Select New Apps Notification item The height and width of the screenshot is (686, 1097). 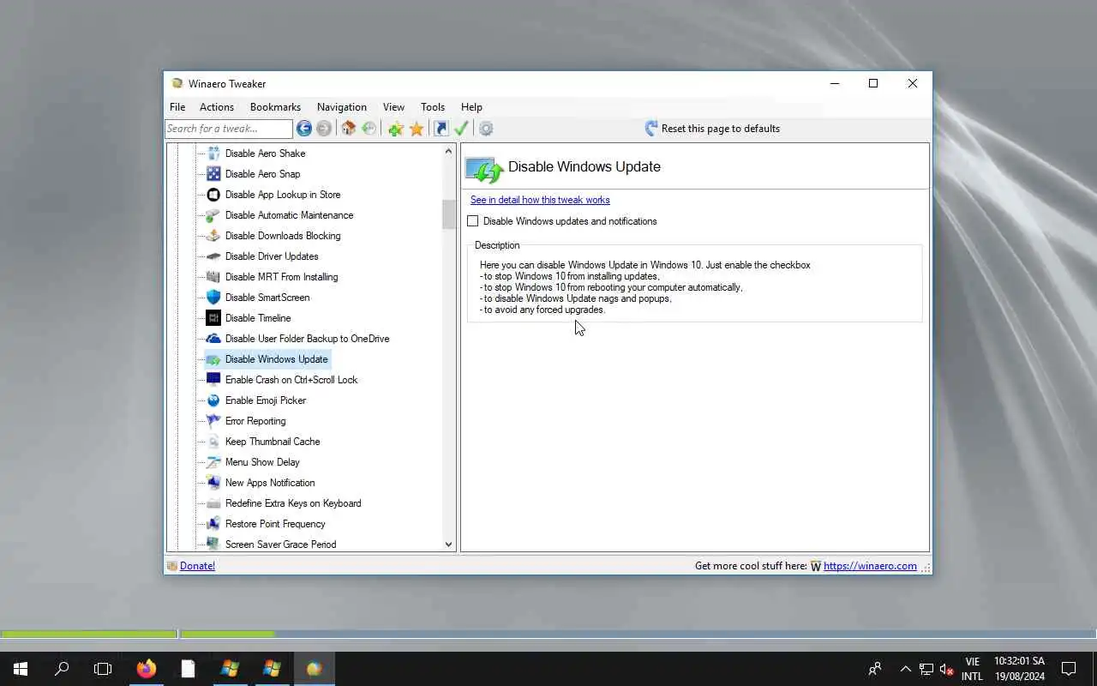270,483
